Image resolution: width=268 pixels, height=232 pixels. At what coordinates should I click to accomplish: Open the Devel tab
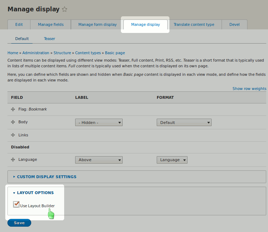(x=234, y=24)
